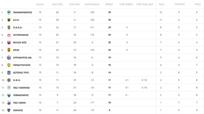Click the Olympiacos red club crest
Screen dimensions: 204x114
coord(9,35)
